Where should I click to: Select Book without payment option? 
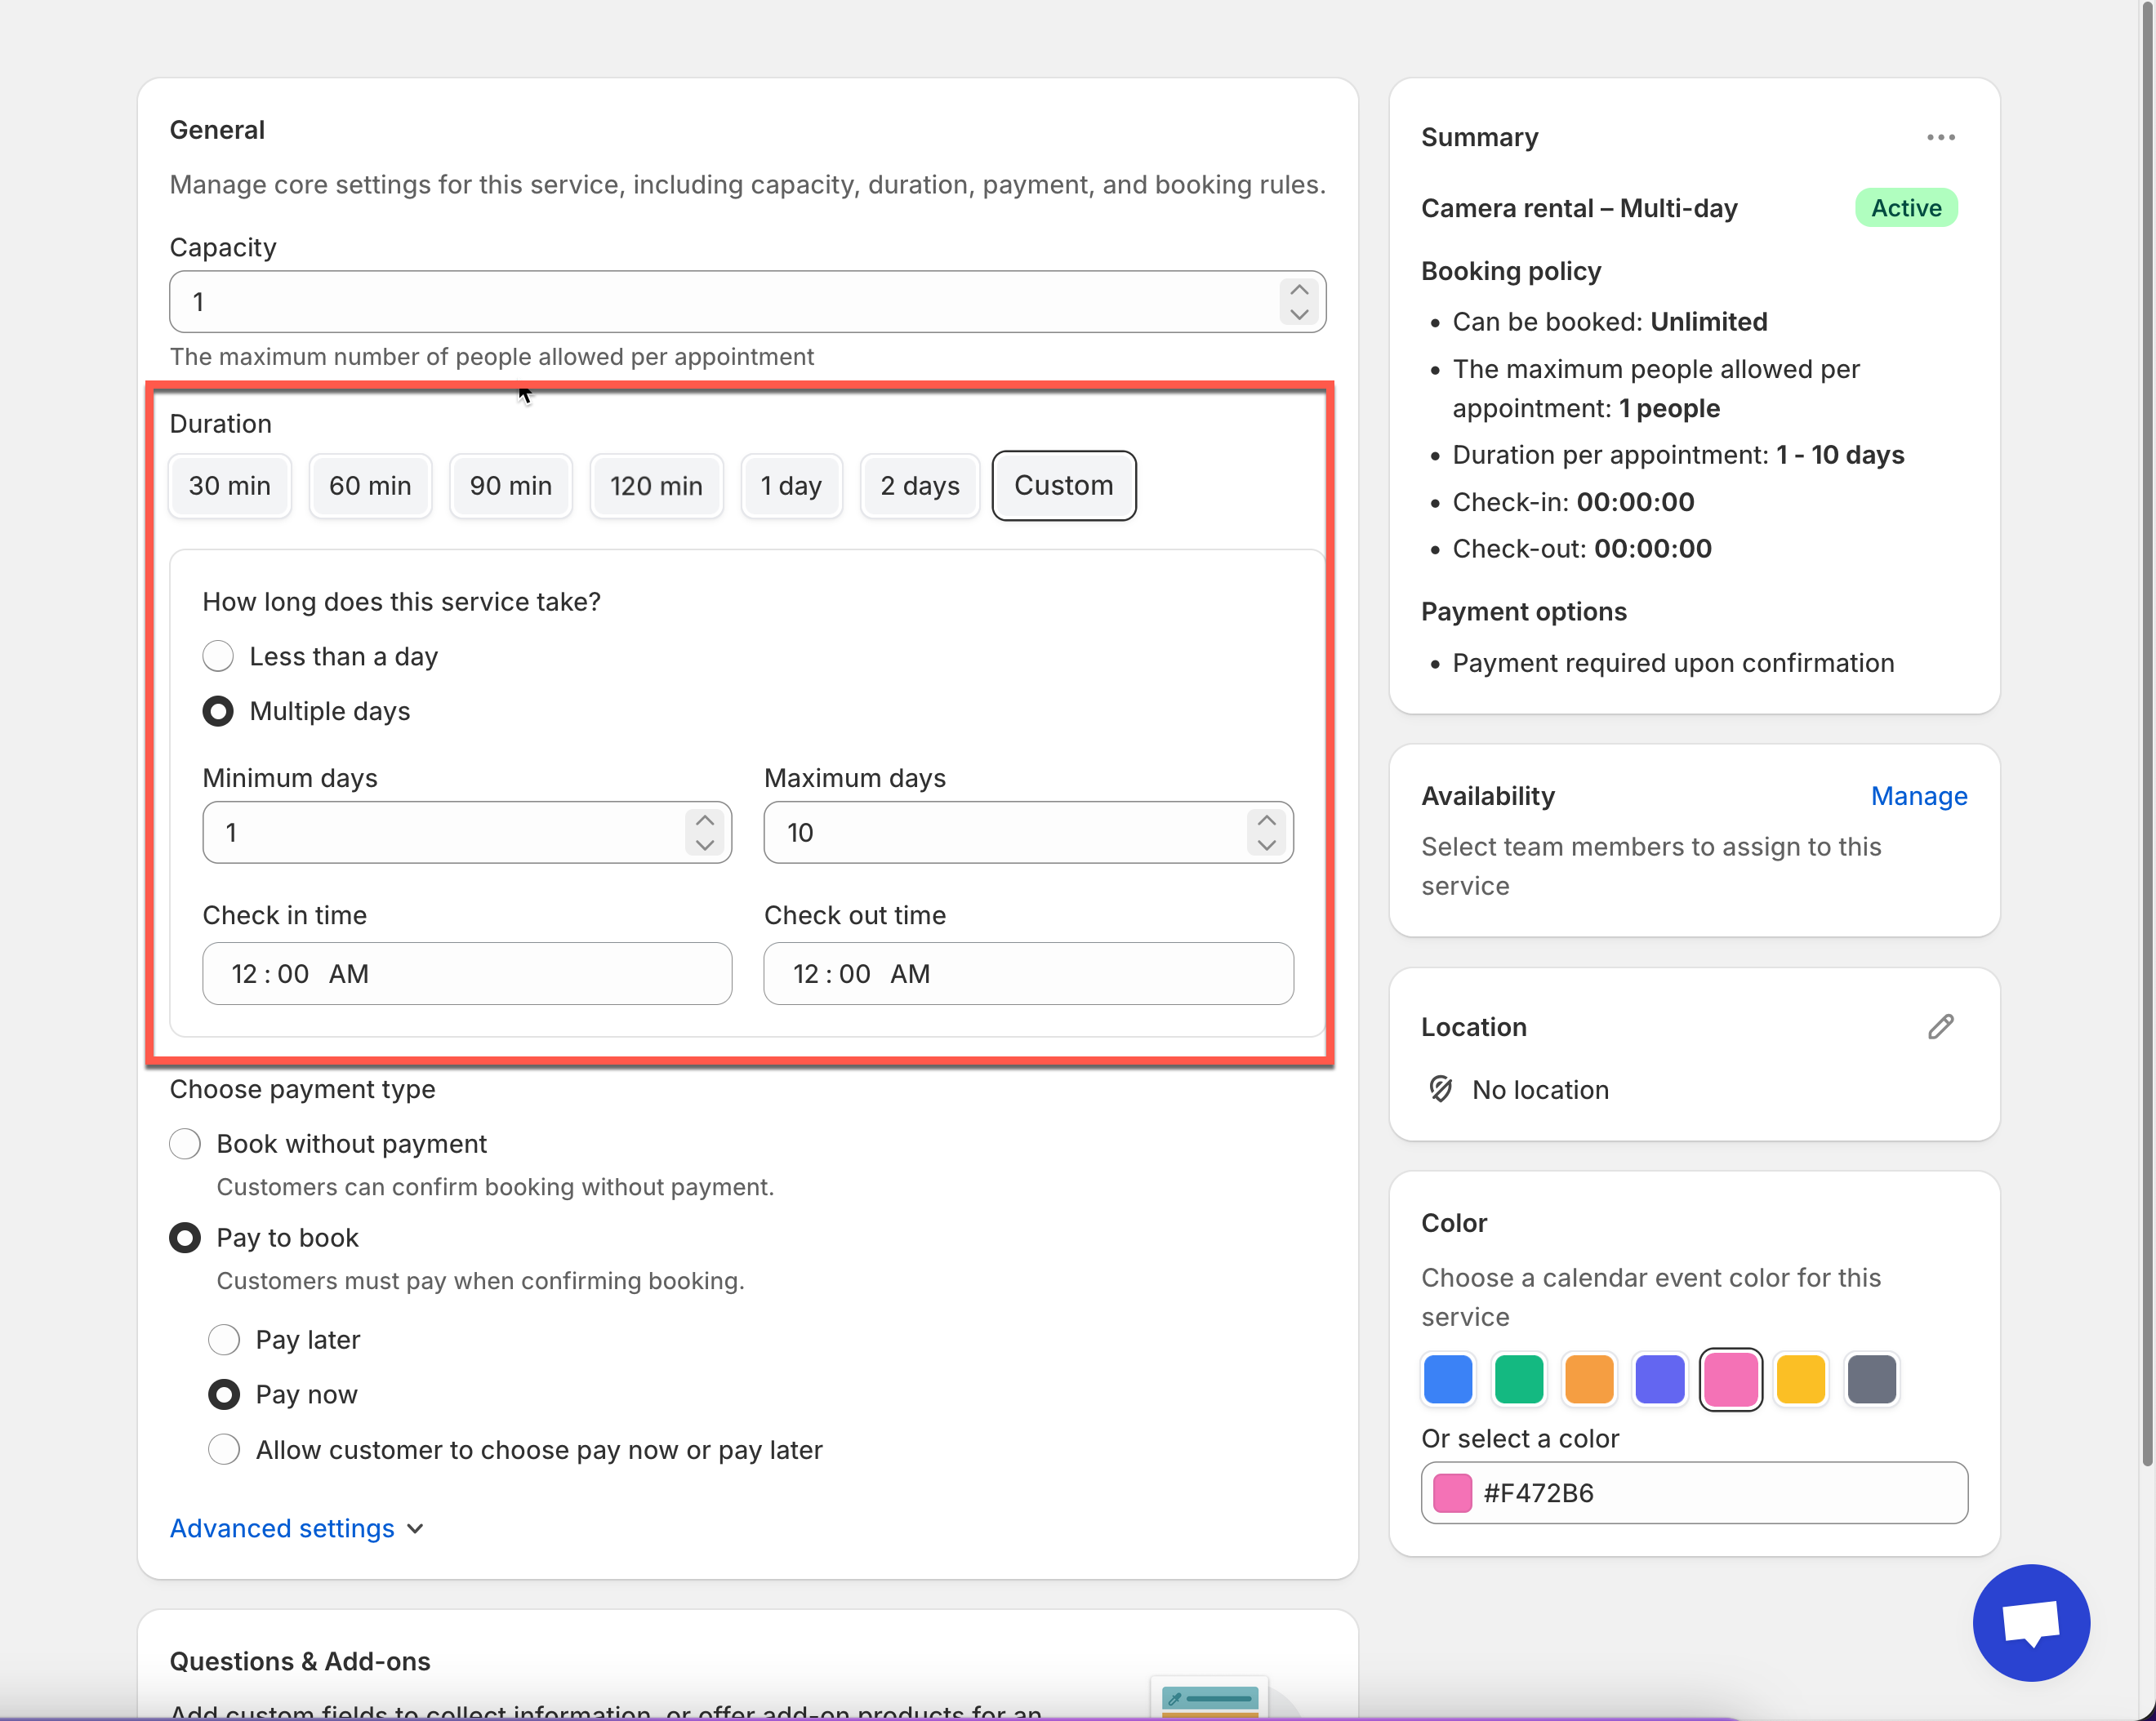[185, 1143]
